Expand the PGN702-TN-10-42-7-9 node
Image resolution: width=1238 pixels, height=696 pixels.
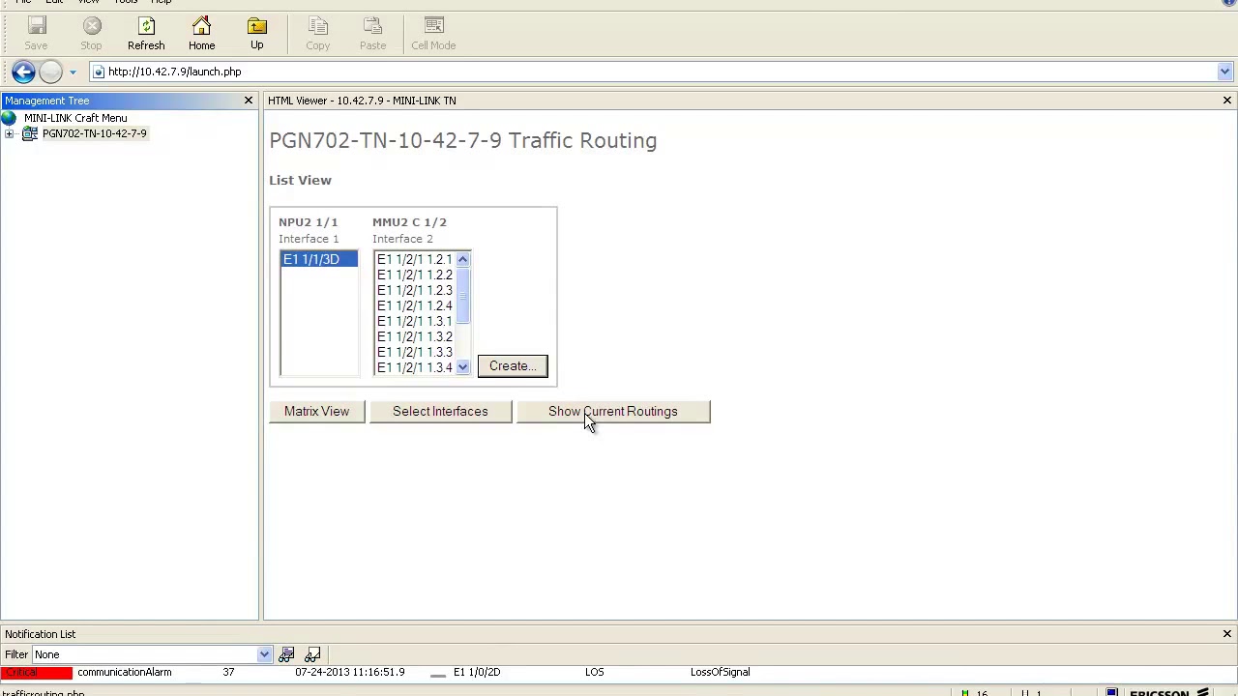(9, 133)
